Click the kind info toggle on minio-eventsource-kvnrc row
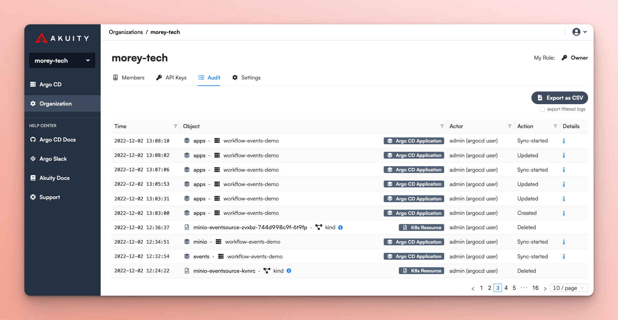The image size is (618, 320). [289, 271]
